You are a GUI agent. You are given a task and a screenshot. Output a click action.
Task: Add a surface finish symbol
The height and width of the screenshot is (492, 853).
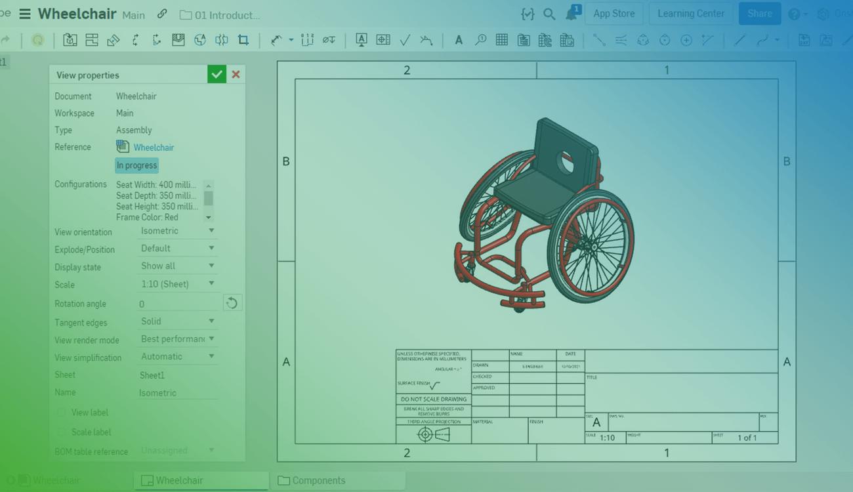tap(405, 40)
